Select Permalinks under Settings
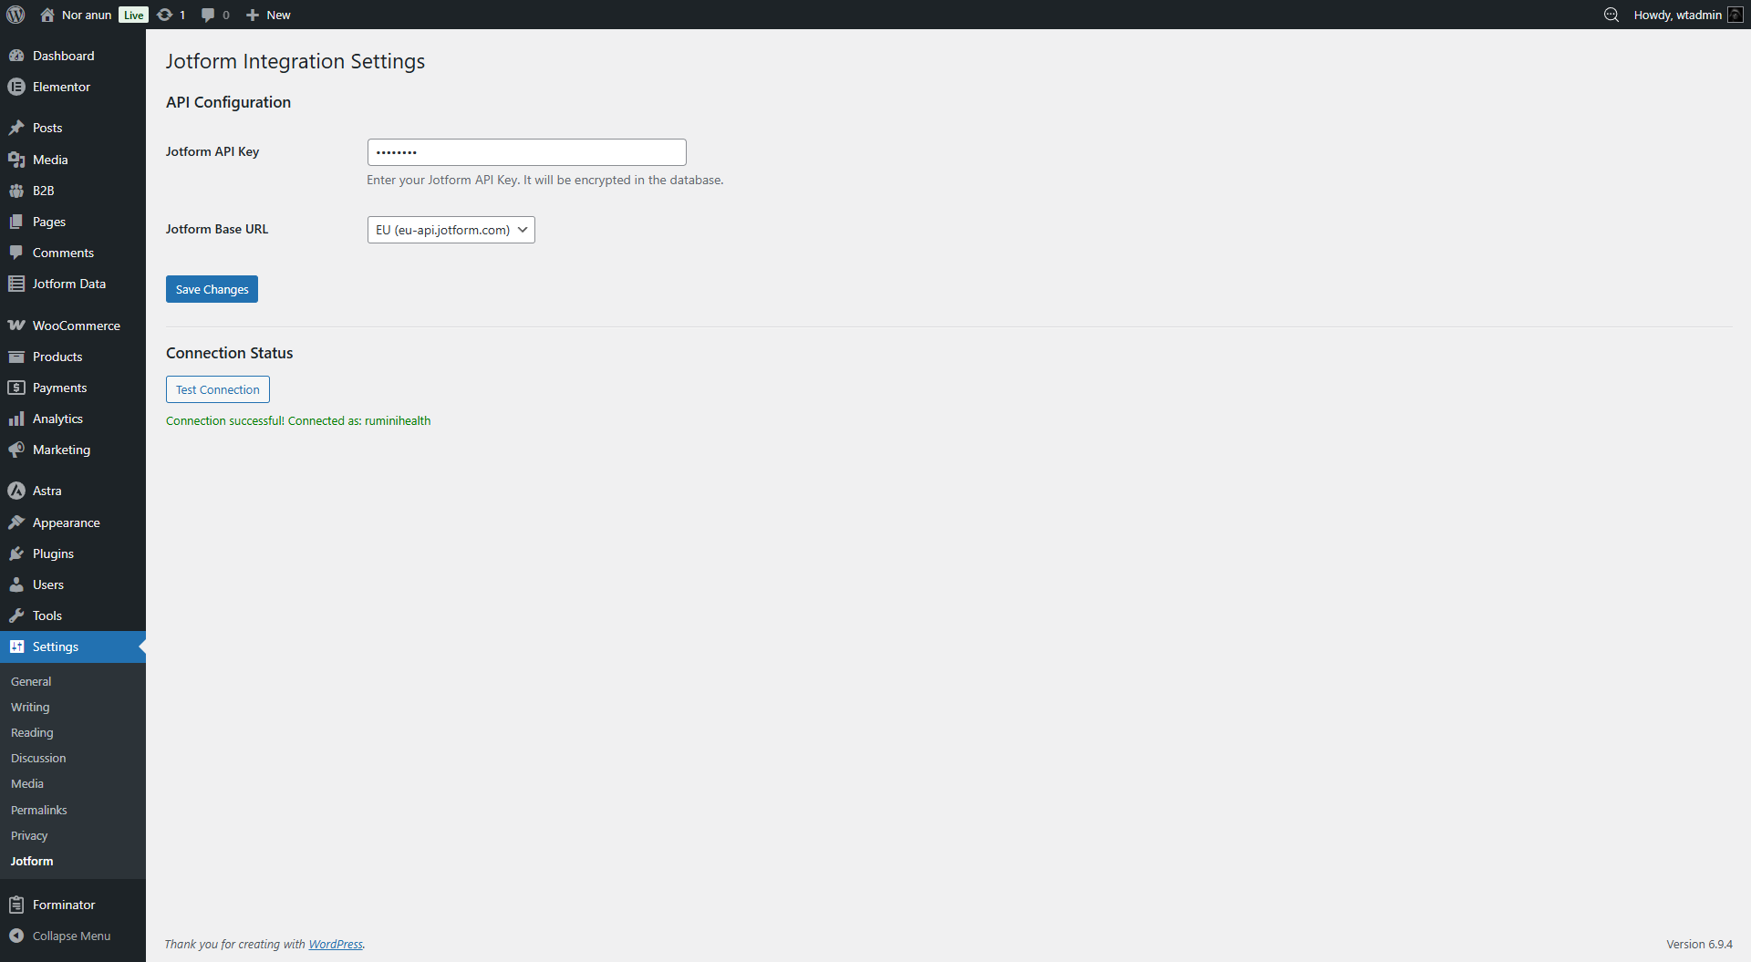Viewport: 1751px width, 962px height. tap(38, 810)
